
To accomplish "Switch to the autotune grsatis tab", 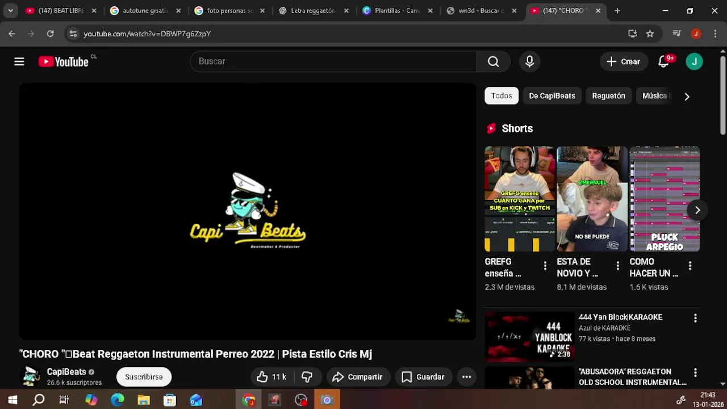I will pyautogui.click(x=145, y=10).
